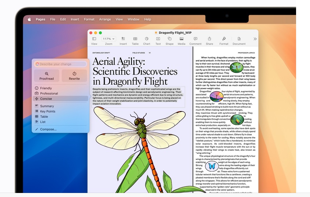Click the Compose... option
Screen dimensions: 310x197
click(x=60, y=129)
